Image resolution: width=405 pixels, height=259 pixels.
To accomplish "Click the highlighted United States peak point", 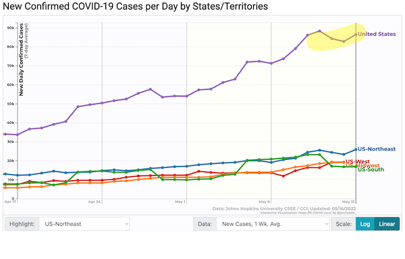I will coord(320,31).
